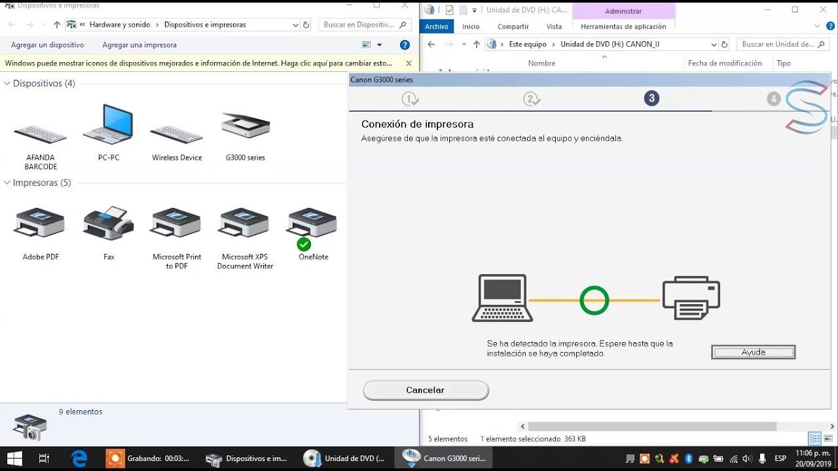Click Ayuda button in Canon installer
This screenshot has width=838, height=471.
tap(754, 352)
